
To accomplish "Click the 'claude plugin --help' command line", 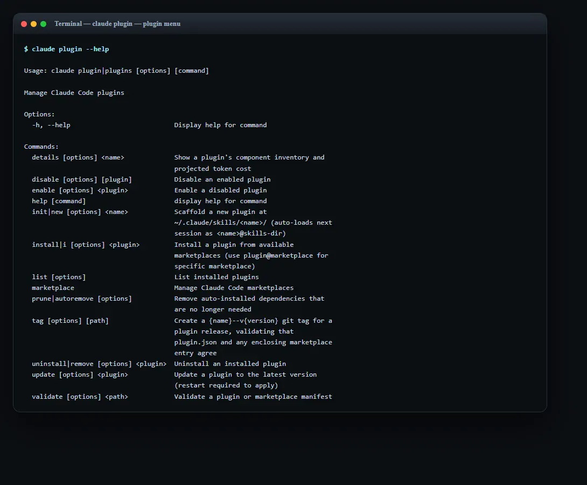I will point(67,49).
